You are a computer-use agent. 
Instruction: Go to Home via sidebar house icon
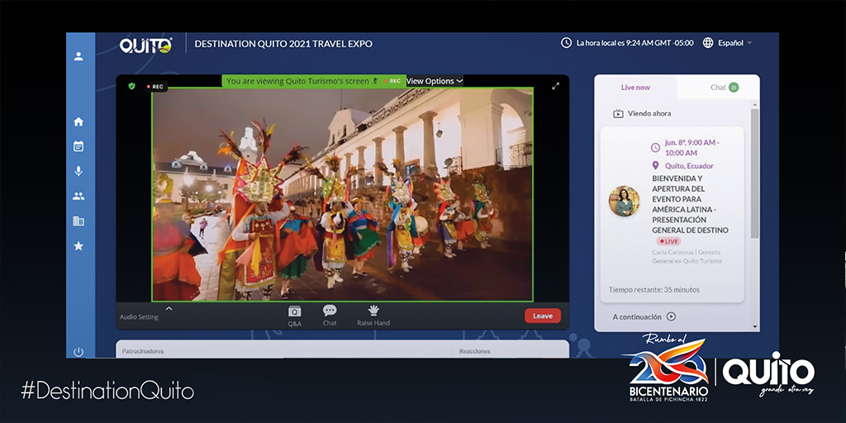(x=78, y=121)
